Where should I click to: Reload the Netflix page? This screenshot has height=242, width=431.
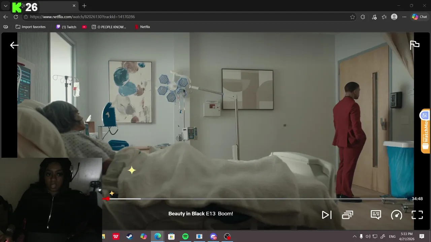[x=16, y=17]
